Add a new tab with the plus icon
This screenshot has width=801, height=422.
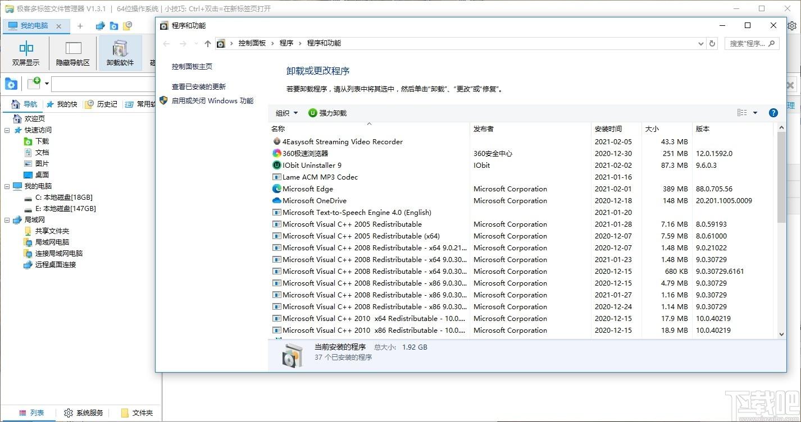80,26
